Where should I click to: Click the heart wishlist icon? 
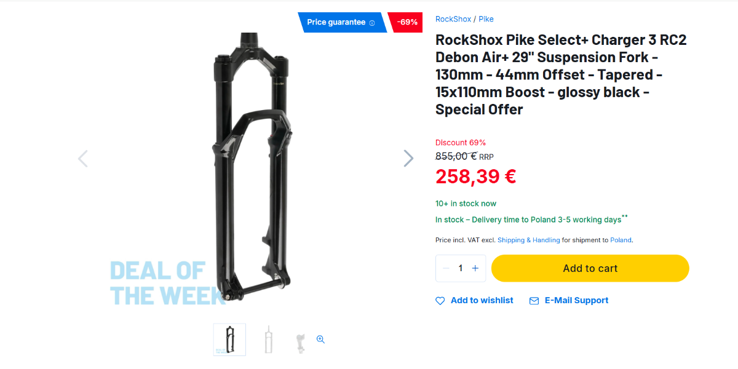[x=440, y=301]
